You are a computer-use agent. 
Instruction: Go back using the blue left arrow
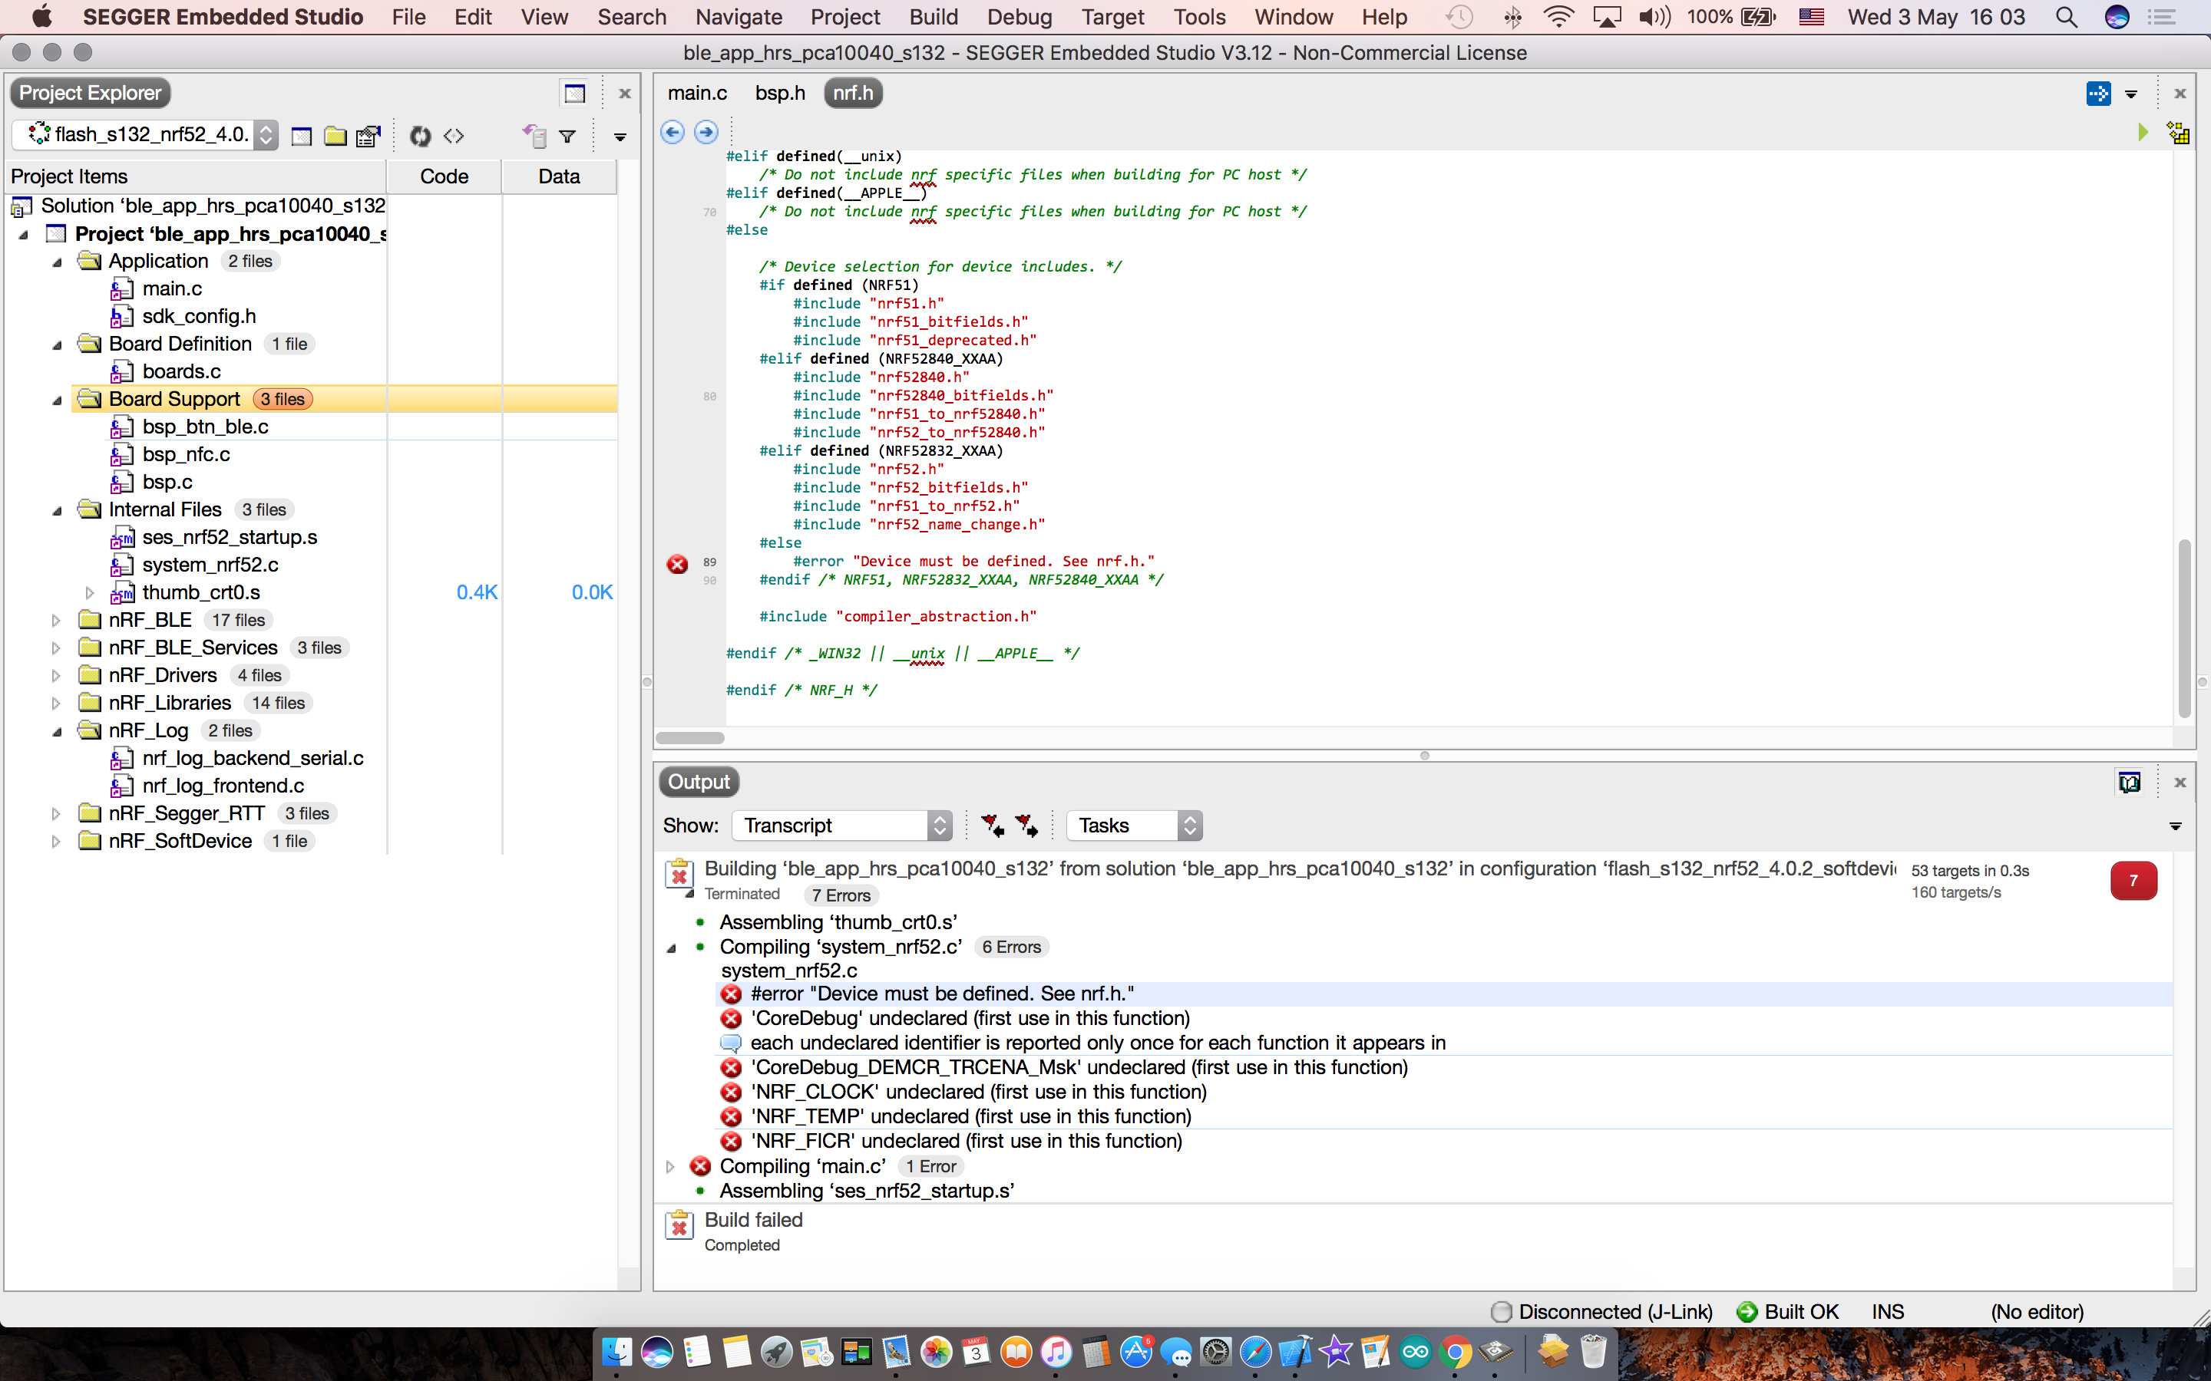tap(673, 133)
